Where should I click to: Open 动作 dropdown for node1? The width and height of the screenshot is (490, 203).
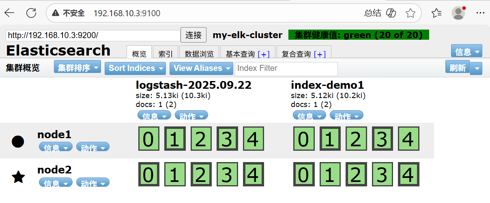[93, 147]
